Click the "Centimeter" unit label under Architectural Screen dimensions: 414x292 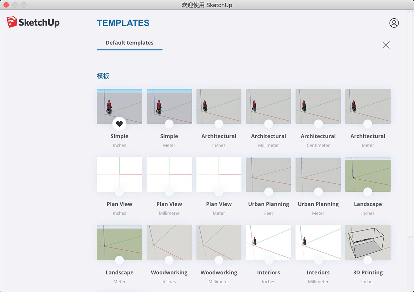pyautogui.click(x=318, y=145)
